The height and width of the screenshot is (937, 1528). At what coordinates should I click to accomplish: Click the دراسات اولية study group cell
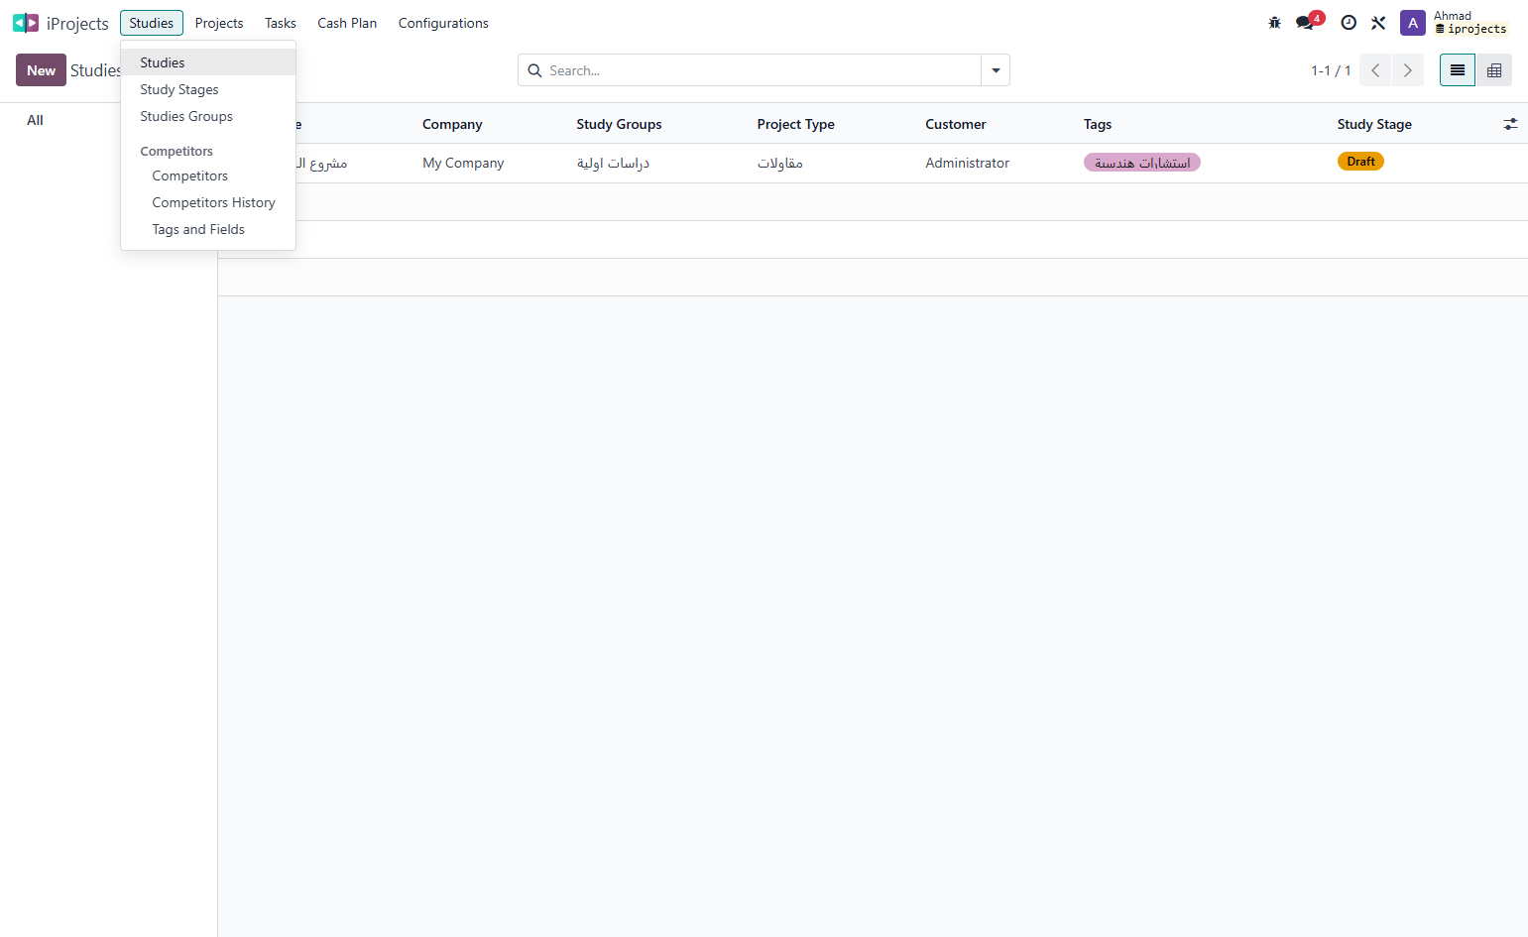[x=613, y=163]
